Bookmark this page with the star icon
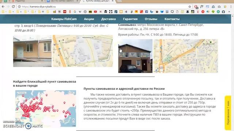 click(190, 7)
